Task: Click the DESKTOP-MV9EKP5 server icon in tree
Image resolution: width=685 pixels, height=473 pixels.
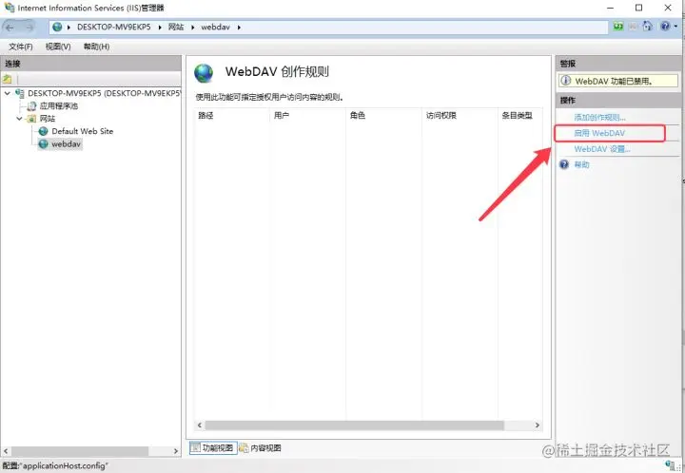Action: [20, 93]
